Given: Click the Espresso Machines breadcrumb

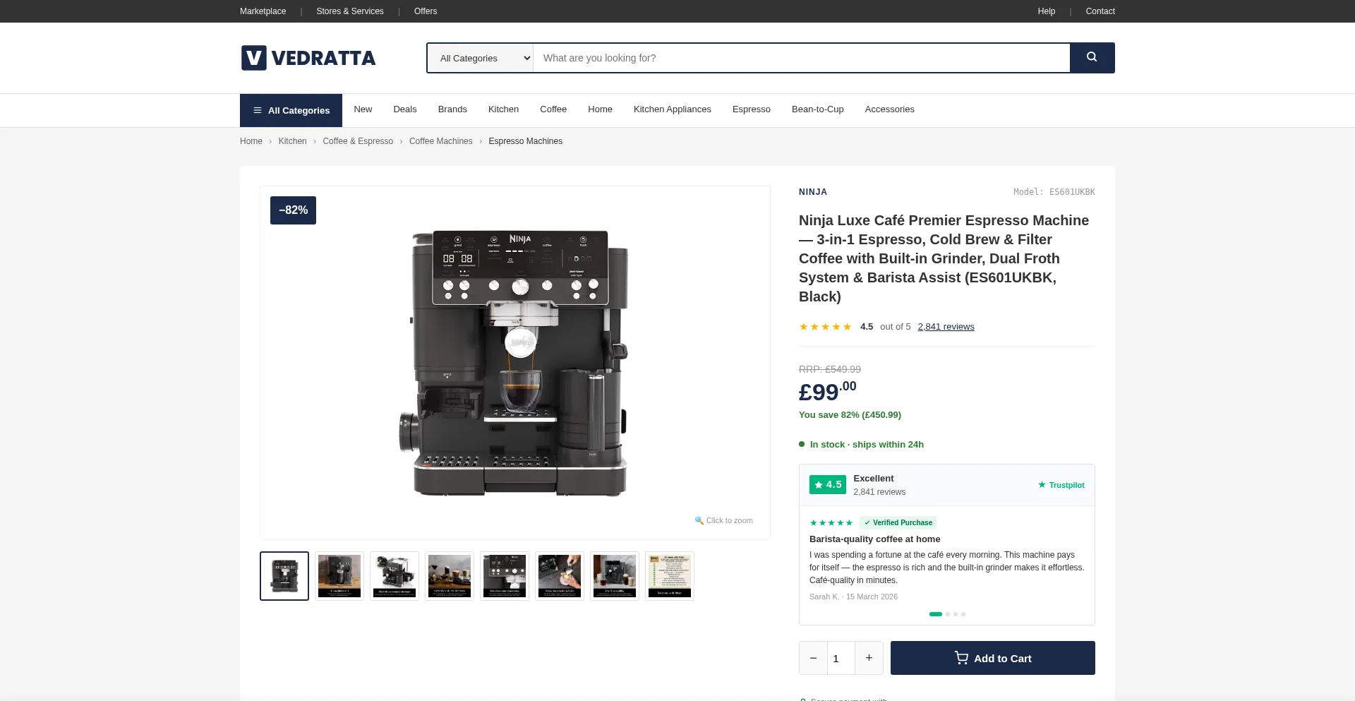Looking at the screenshot, I should click(526, 141).
